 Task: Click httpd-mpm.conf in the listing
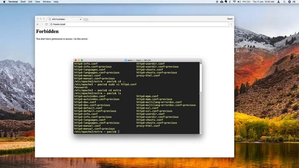point(147,96)
